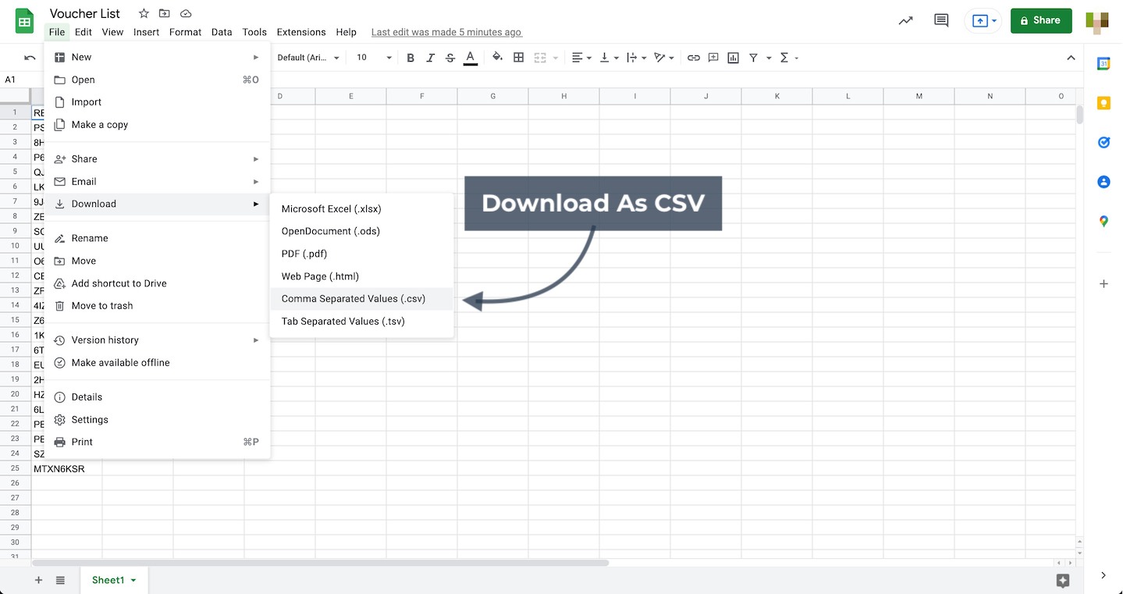Open Contacts side panel
Image resolution: width=1123 pixels, height=594 pixels.
[x=1103, y=182]
